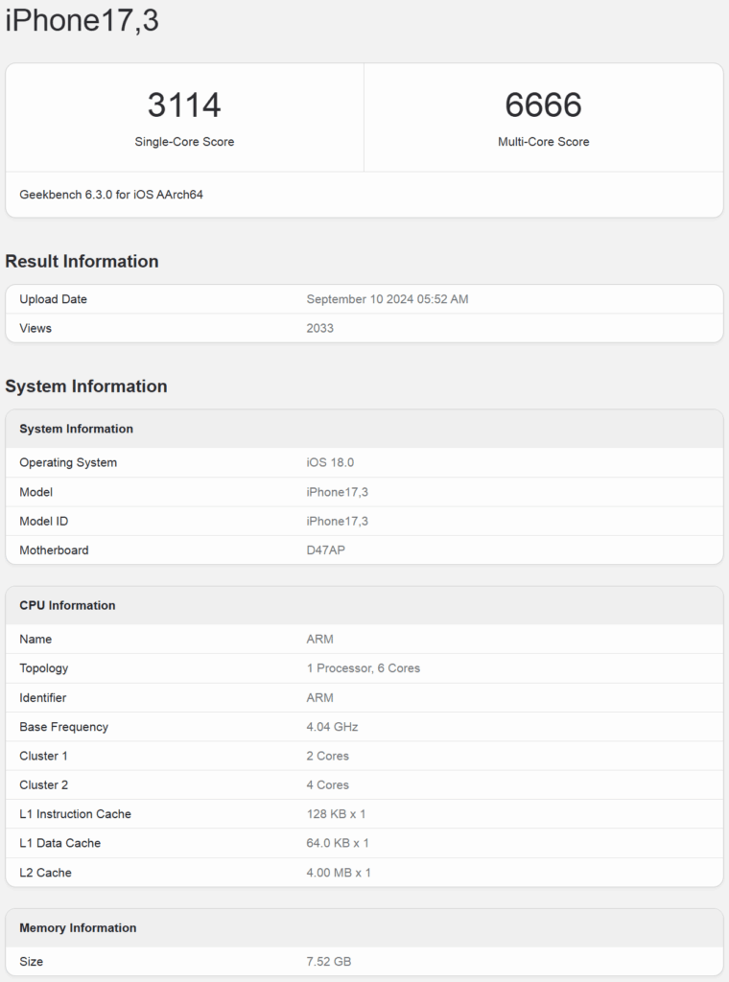
Task: Select the Cluster 2 row's 4 Cores value
Action: (327, 785)
